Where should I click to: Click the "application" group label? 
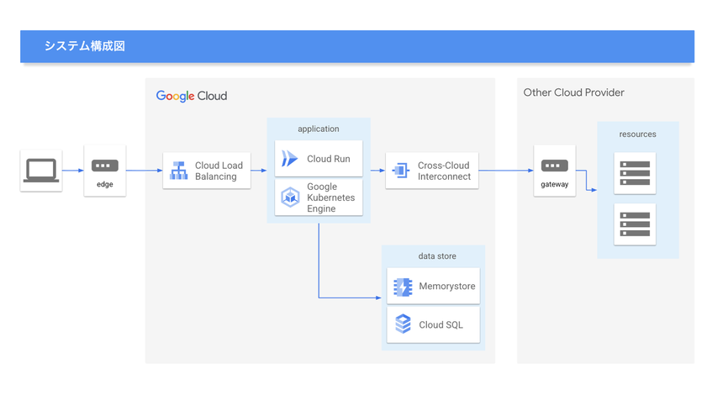click(319, 129)
